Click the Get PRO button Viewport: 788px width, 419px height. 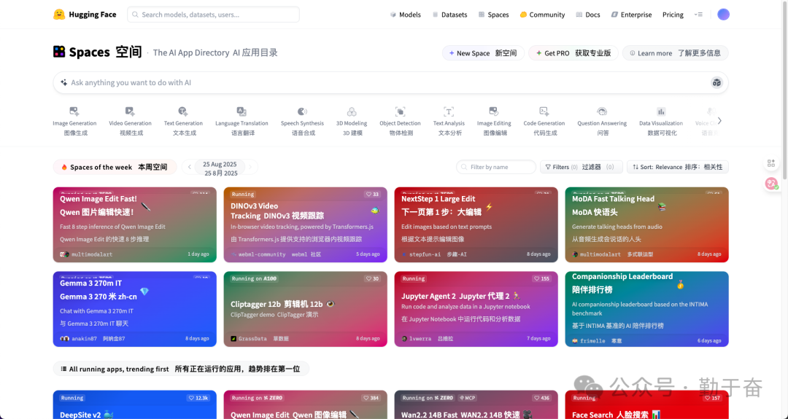click(573, 53)
